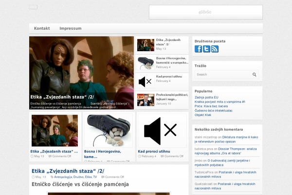Click 'Popularno' widget heading
This screenshot has height=195, width=292.
click(203, 91)
